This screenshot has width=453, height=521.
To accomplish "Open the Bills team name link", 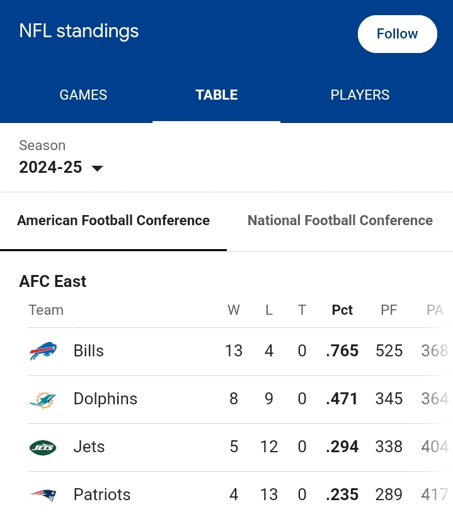I will pos(89,351).
